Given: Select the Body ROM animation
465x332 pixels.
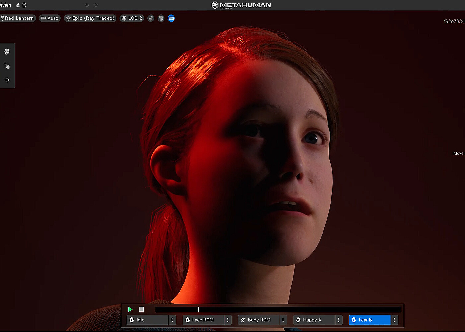Looking at the screenshot, I should tap(259, 320).
